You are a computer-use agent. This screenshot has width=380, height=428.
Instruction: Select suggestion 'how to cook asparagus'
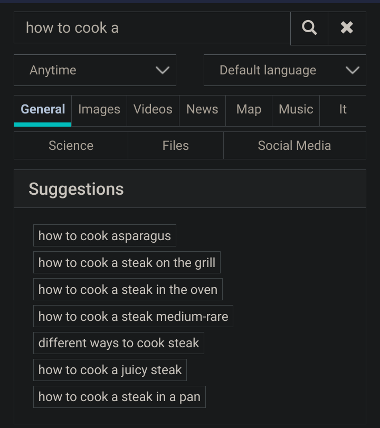click(104, 235)
